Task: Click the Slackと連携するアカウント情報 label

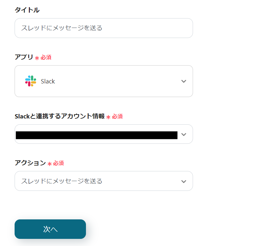Action: pyautogui.click(x=60, y=116)
